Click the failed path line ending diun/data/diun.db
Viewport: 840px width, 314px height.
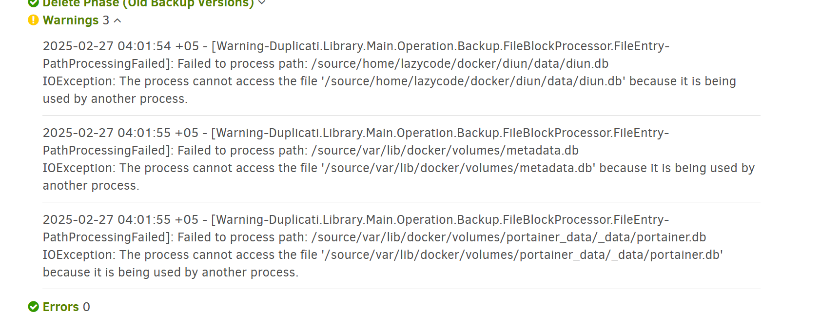(x=326, y=64)
